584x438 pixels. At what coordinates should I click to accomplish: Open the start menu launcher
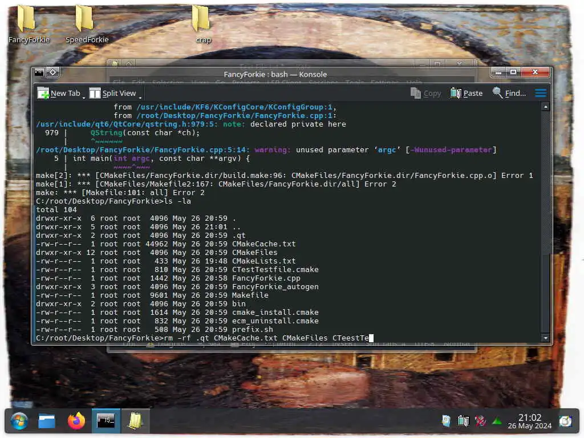[x=19, y=421]
